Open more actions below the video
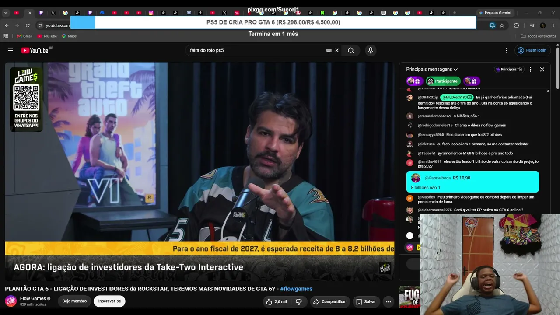Viewport: 560px width, 315px height. pos(388,301)
